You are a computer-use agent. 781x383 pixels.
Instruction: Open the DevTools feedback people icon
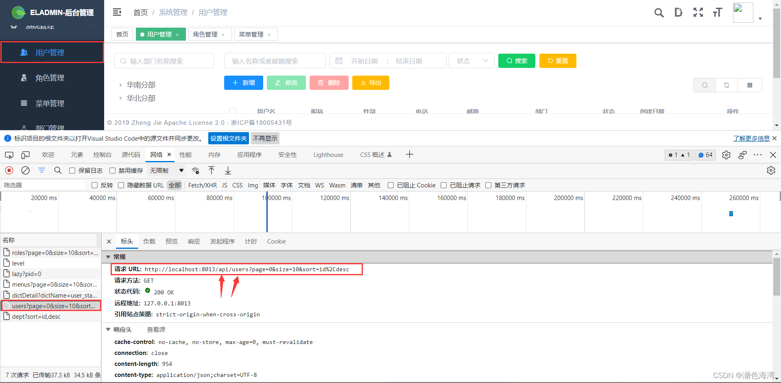coord(742,155)
